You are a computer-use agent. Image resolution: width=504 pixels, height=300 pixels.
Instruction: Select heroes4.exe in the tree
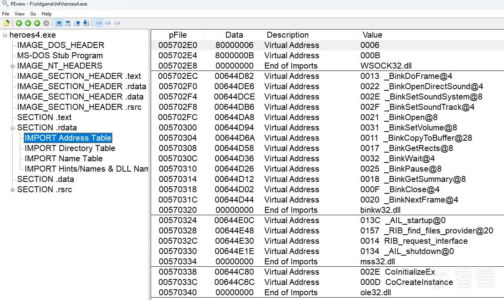(x=33, y=35)
